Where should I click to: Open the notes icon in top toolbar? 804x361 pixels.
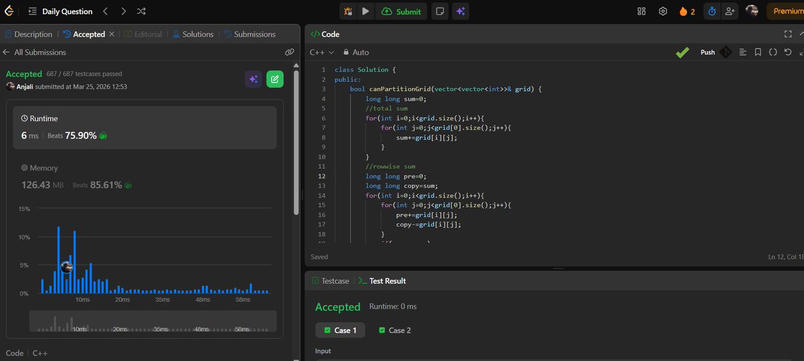pos(440,11)
